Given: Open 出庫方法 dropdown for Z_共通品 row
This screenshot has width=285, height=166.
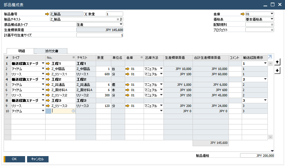Looking at the screenshot, I should 161,85.
